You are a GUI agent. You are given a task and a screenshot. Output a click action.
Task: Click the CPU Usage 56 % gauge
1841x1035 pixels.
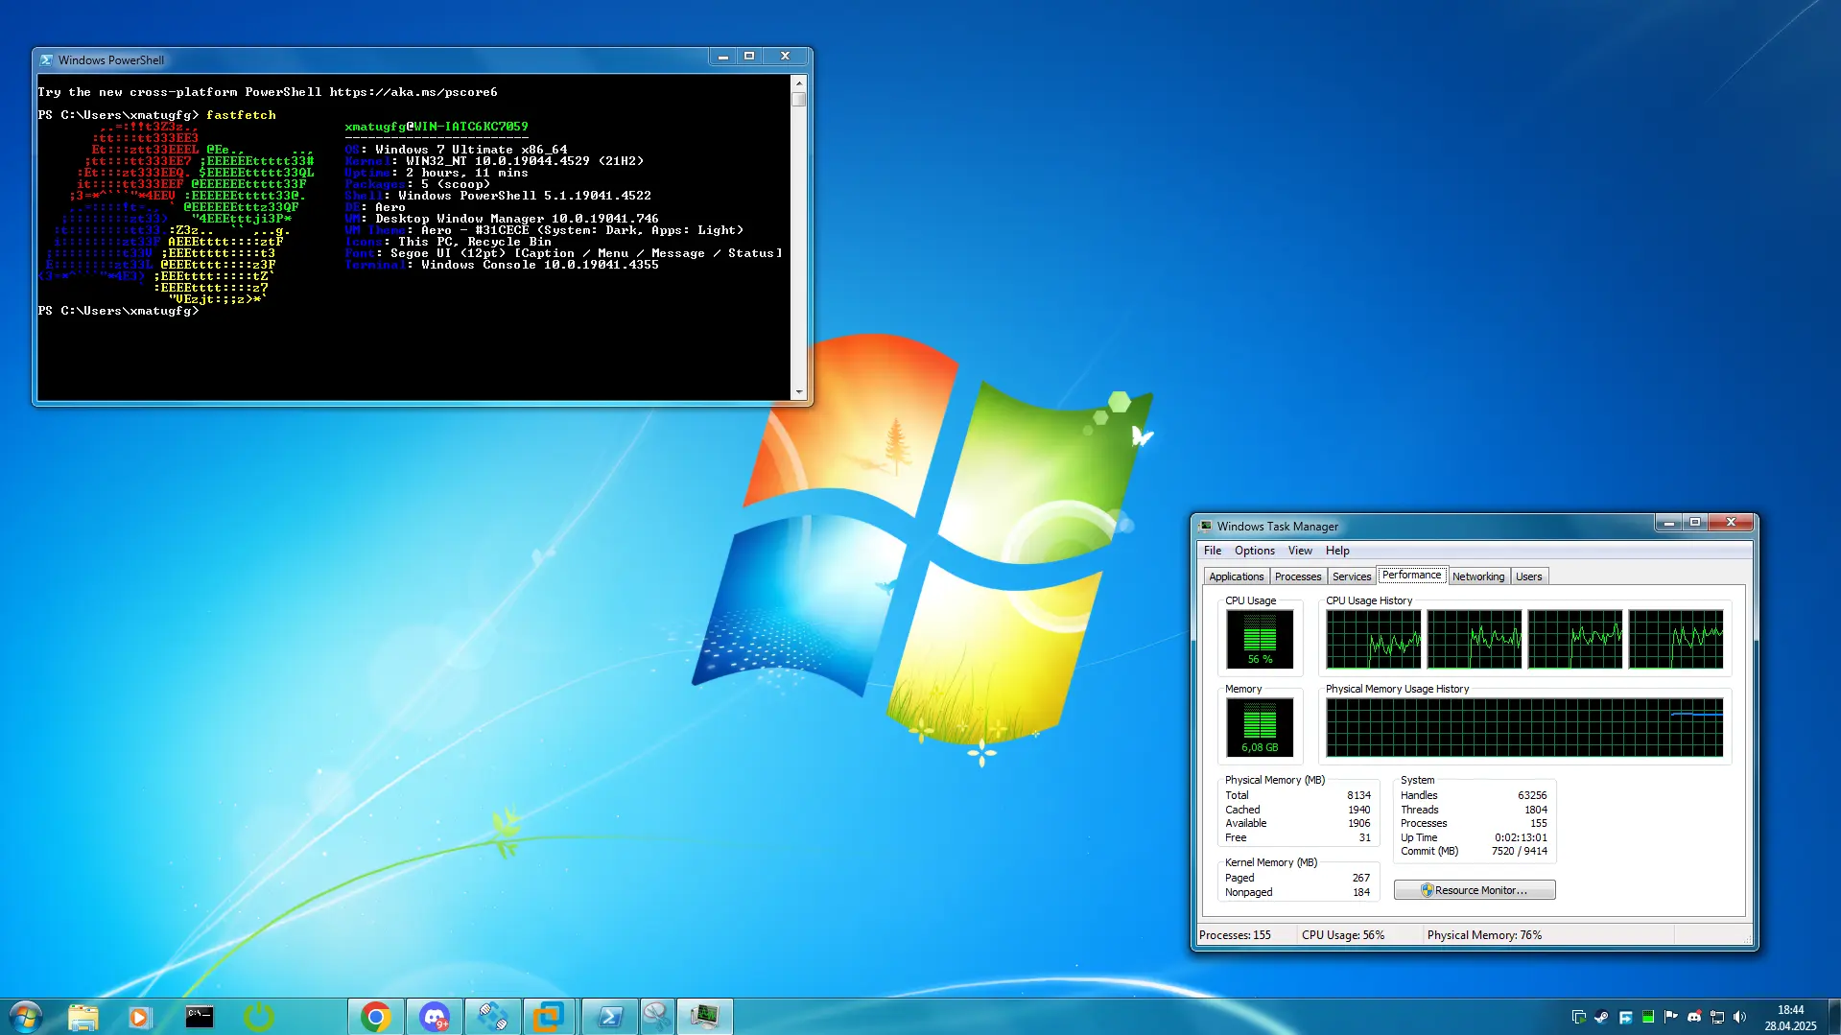[1260, 639]
